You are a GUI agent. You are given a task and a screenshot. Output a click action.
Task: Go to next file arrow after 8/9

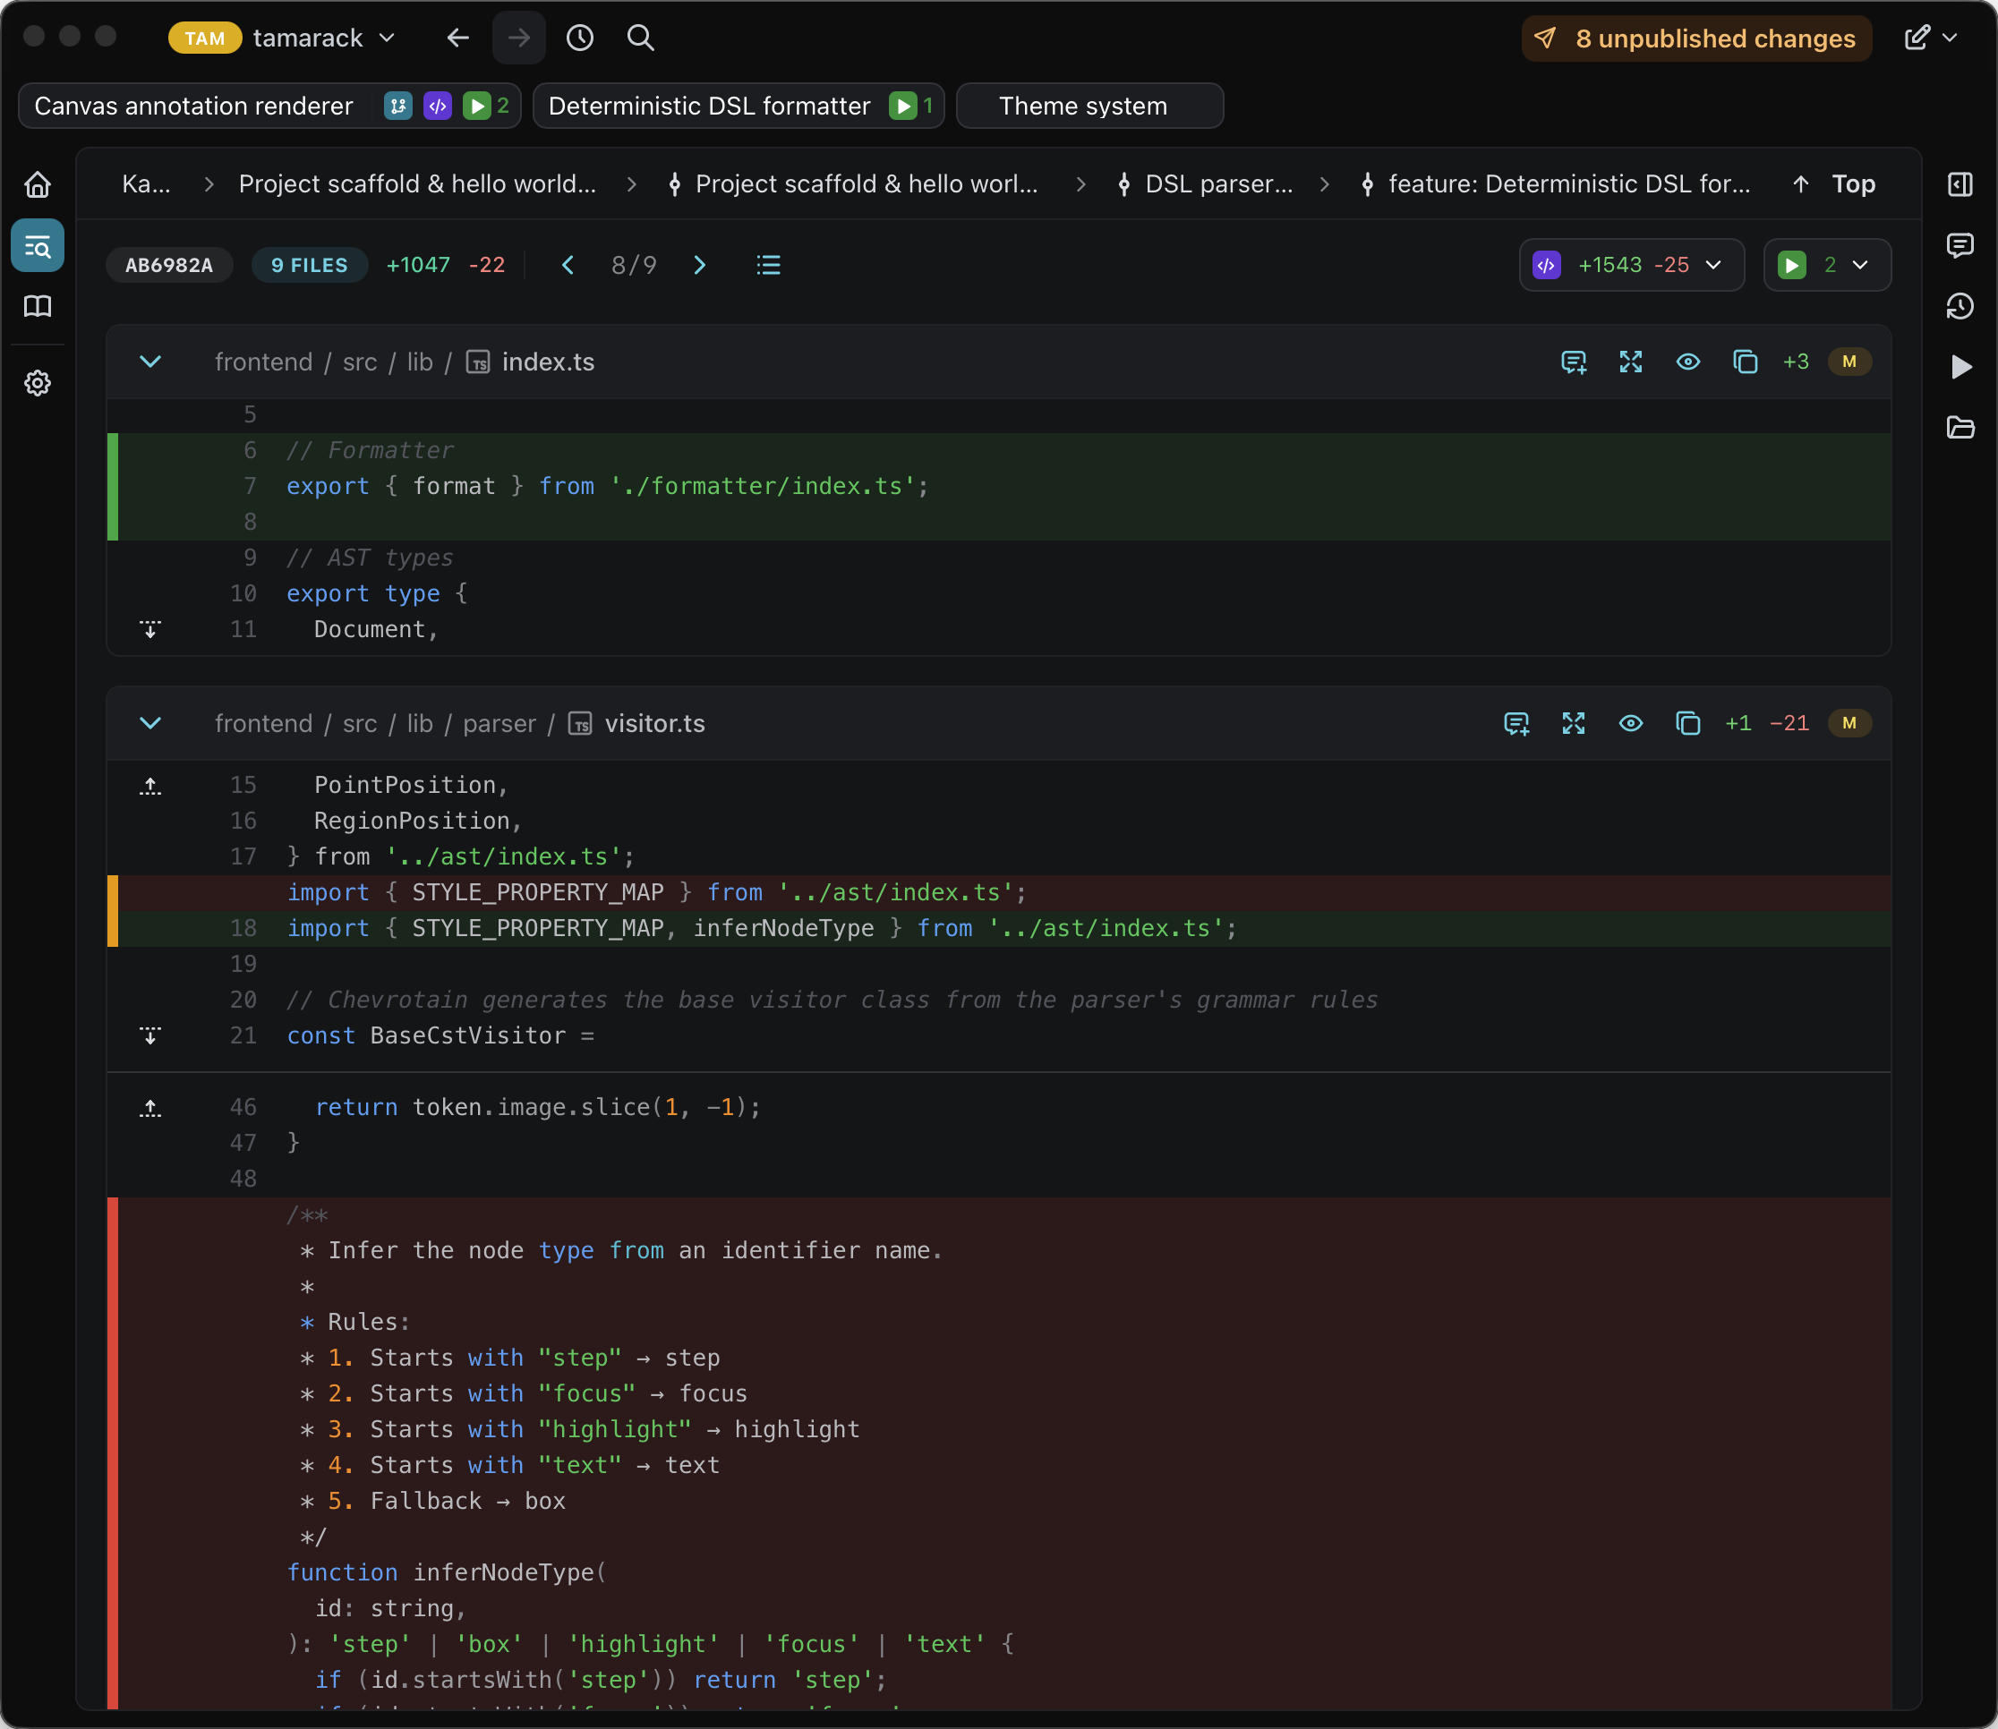(700, 265)
